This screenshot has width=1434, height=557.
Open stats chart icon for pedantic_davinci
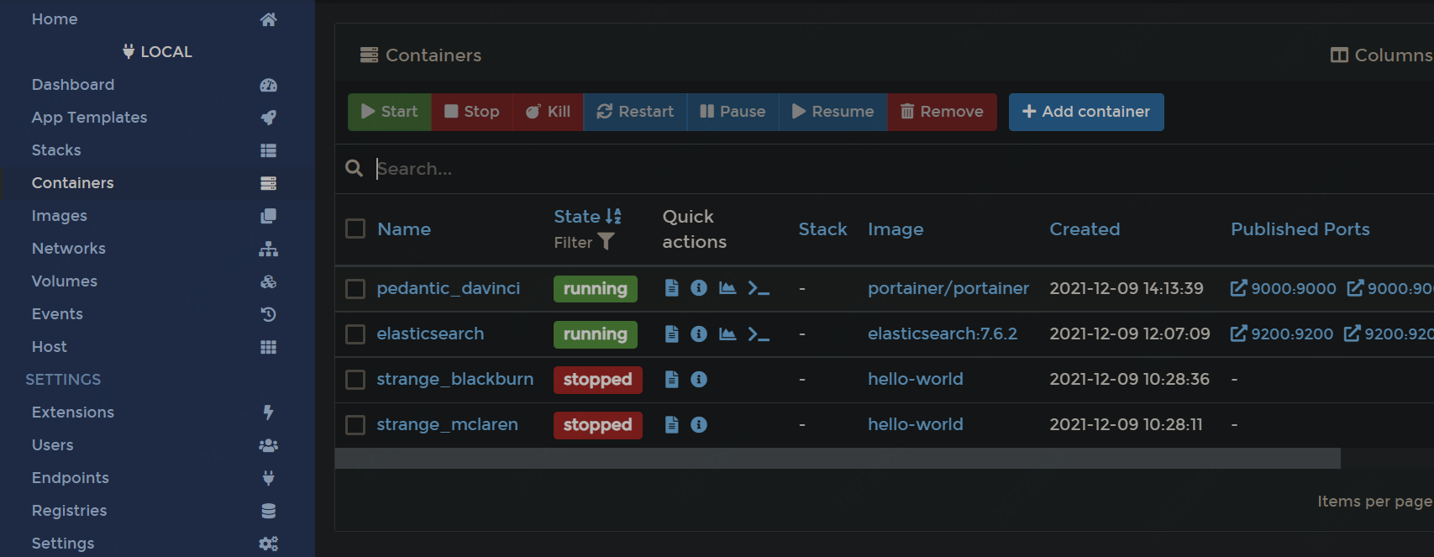728,288
